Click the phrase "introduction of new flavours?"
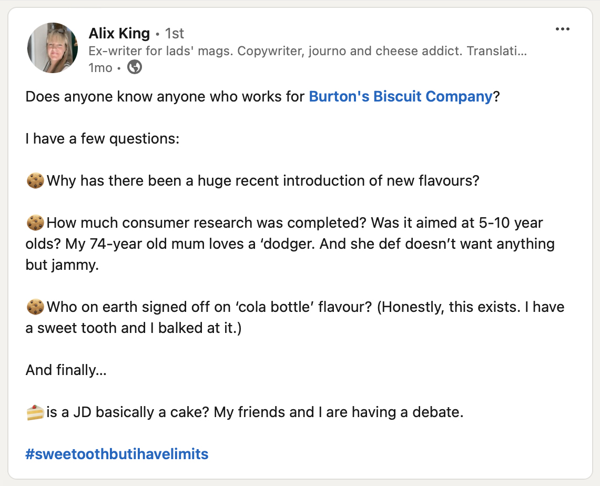This screenshot has width=600, height=486. [381, 181]
